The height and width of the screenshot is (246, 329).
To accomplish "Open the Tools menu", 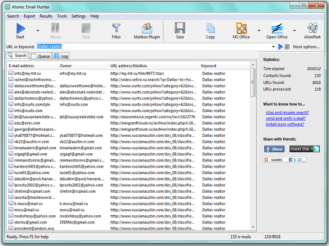I will click(x=62, y=16).
